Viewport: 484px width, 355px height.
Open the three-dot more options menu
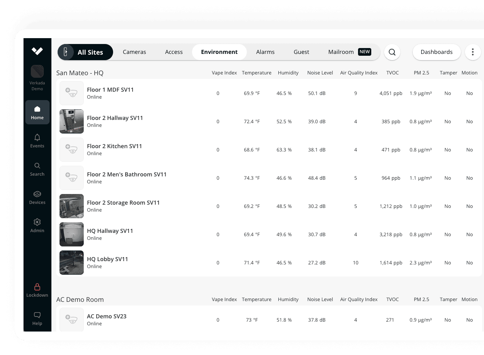pyautogui.click(x=472, y=52)
